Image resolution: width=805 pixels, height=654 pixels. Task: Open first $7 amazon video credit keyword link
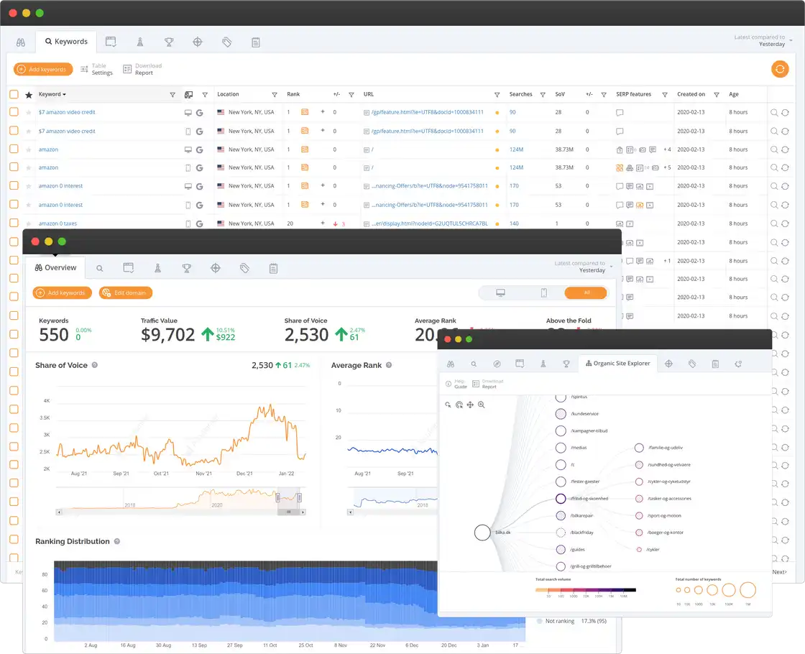click(x=67, y=112)
